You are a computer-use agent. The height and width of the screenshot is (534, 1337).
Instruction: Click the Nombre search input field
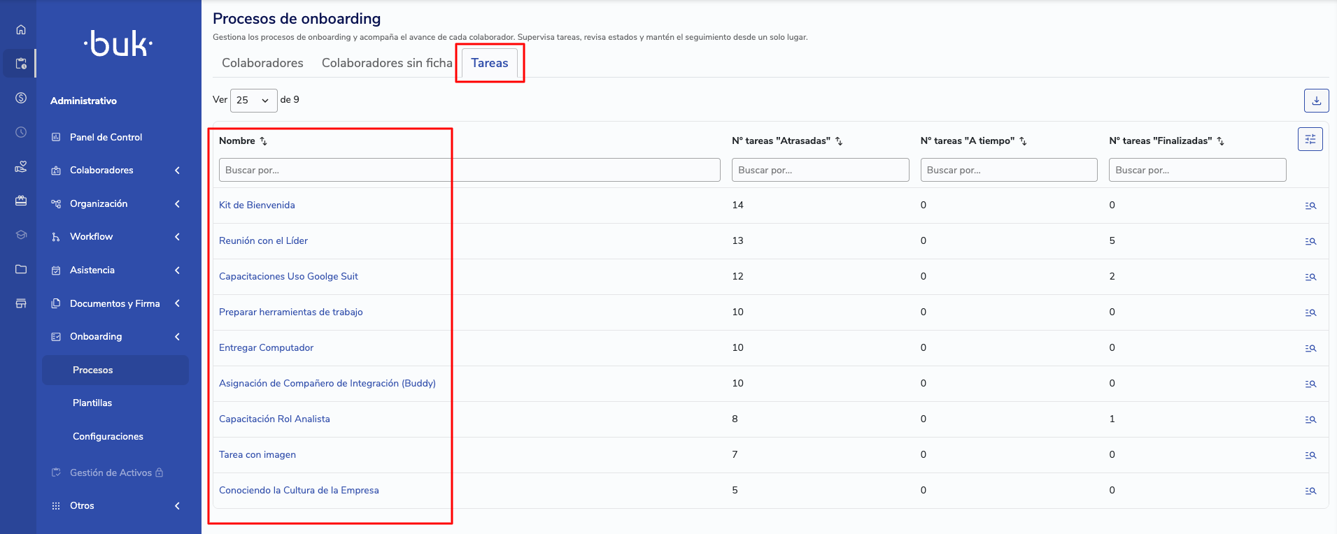pos(469,171)
